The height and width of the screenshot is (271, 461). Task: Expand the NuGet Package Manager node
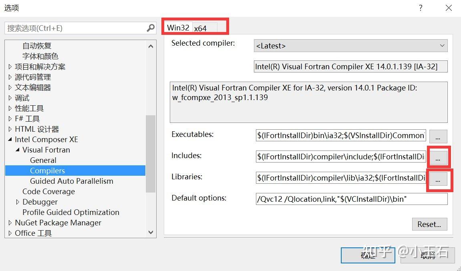coord(10,223)
